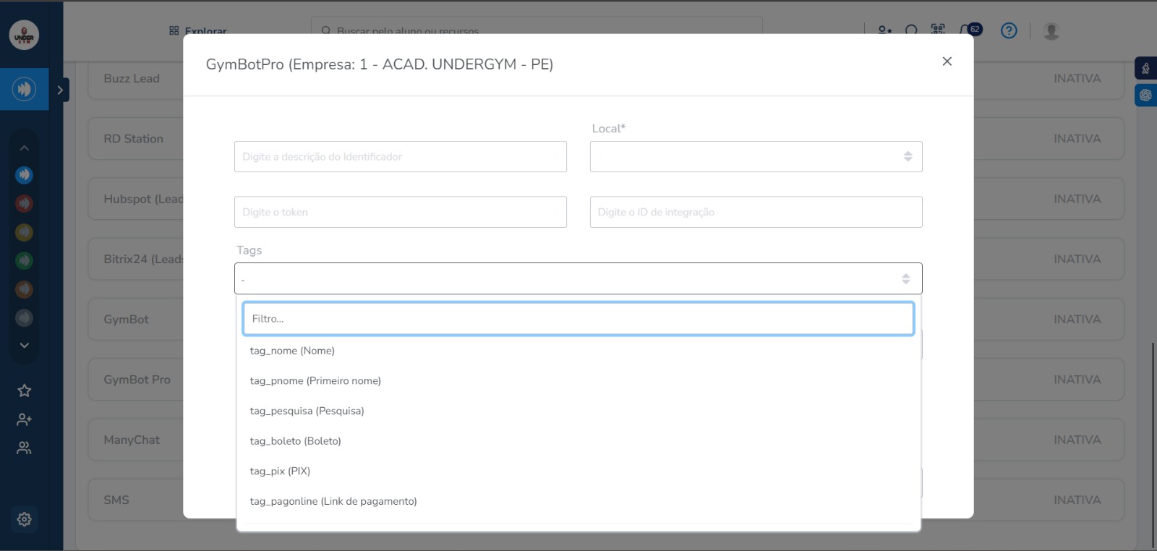Select tag_nome (Nome) option
The width and height of the screenshot is (1157, 551).
(x=292, y=351)
